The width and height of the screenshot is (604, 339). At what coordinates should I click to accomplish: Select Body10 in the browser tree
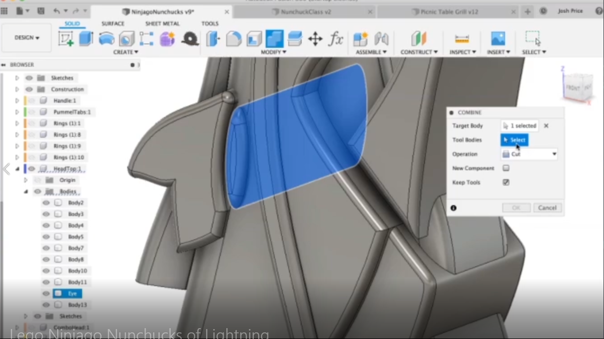tap(77, 271)
